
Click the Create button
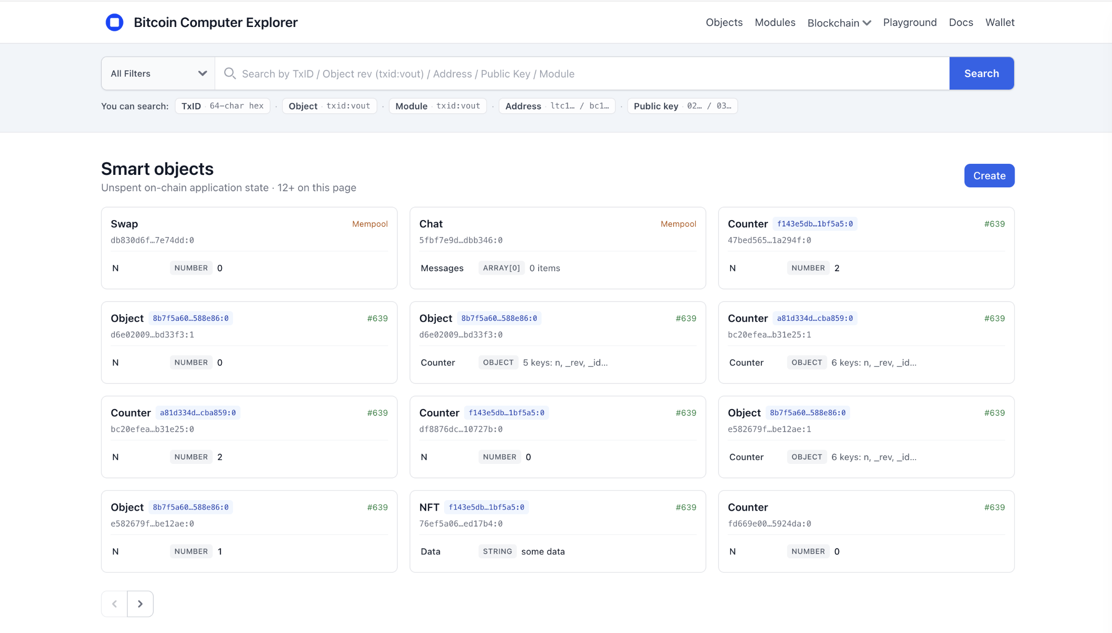pos(989,175)
